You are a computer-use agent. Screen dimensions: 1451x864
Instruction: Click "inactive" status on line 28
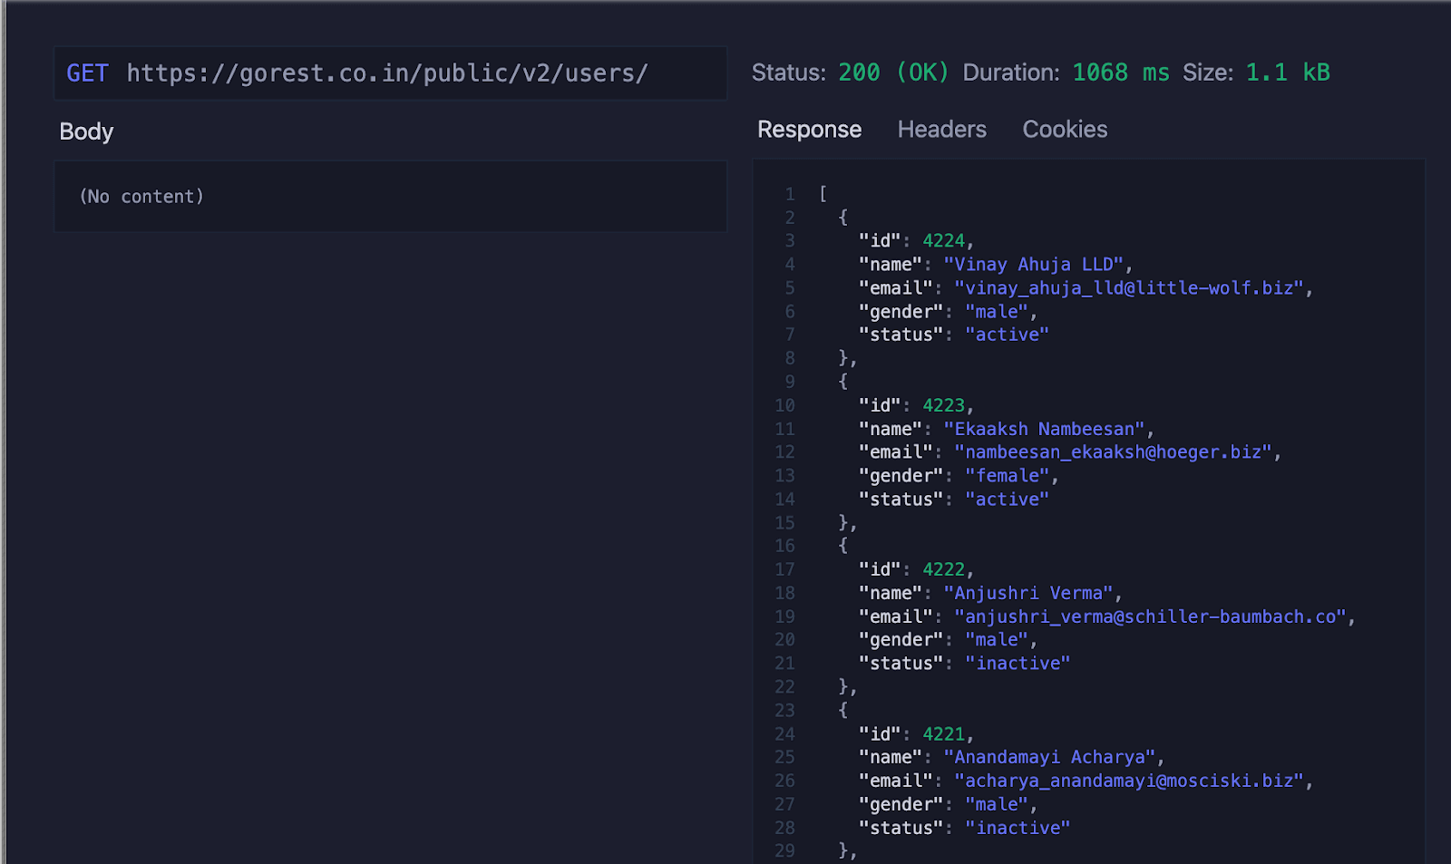point(1018,828)
